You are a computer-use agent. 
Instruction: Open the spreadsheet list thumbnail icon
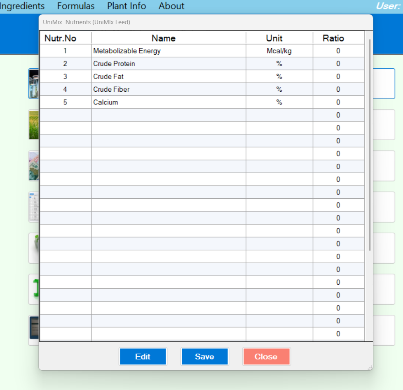coord(33,207)
